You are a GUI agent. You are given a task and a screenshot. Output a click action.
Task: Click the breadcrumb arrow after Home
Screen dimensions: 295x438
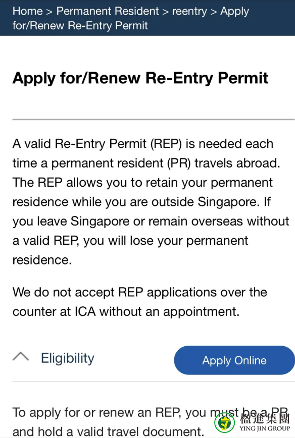(50, 12)
